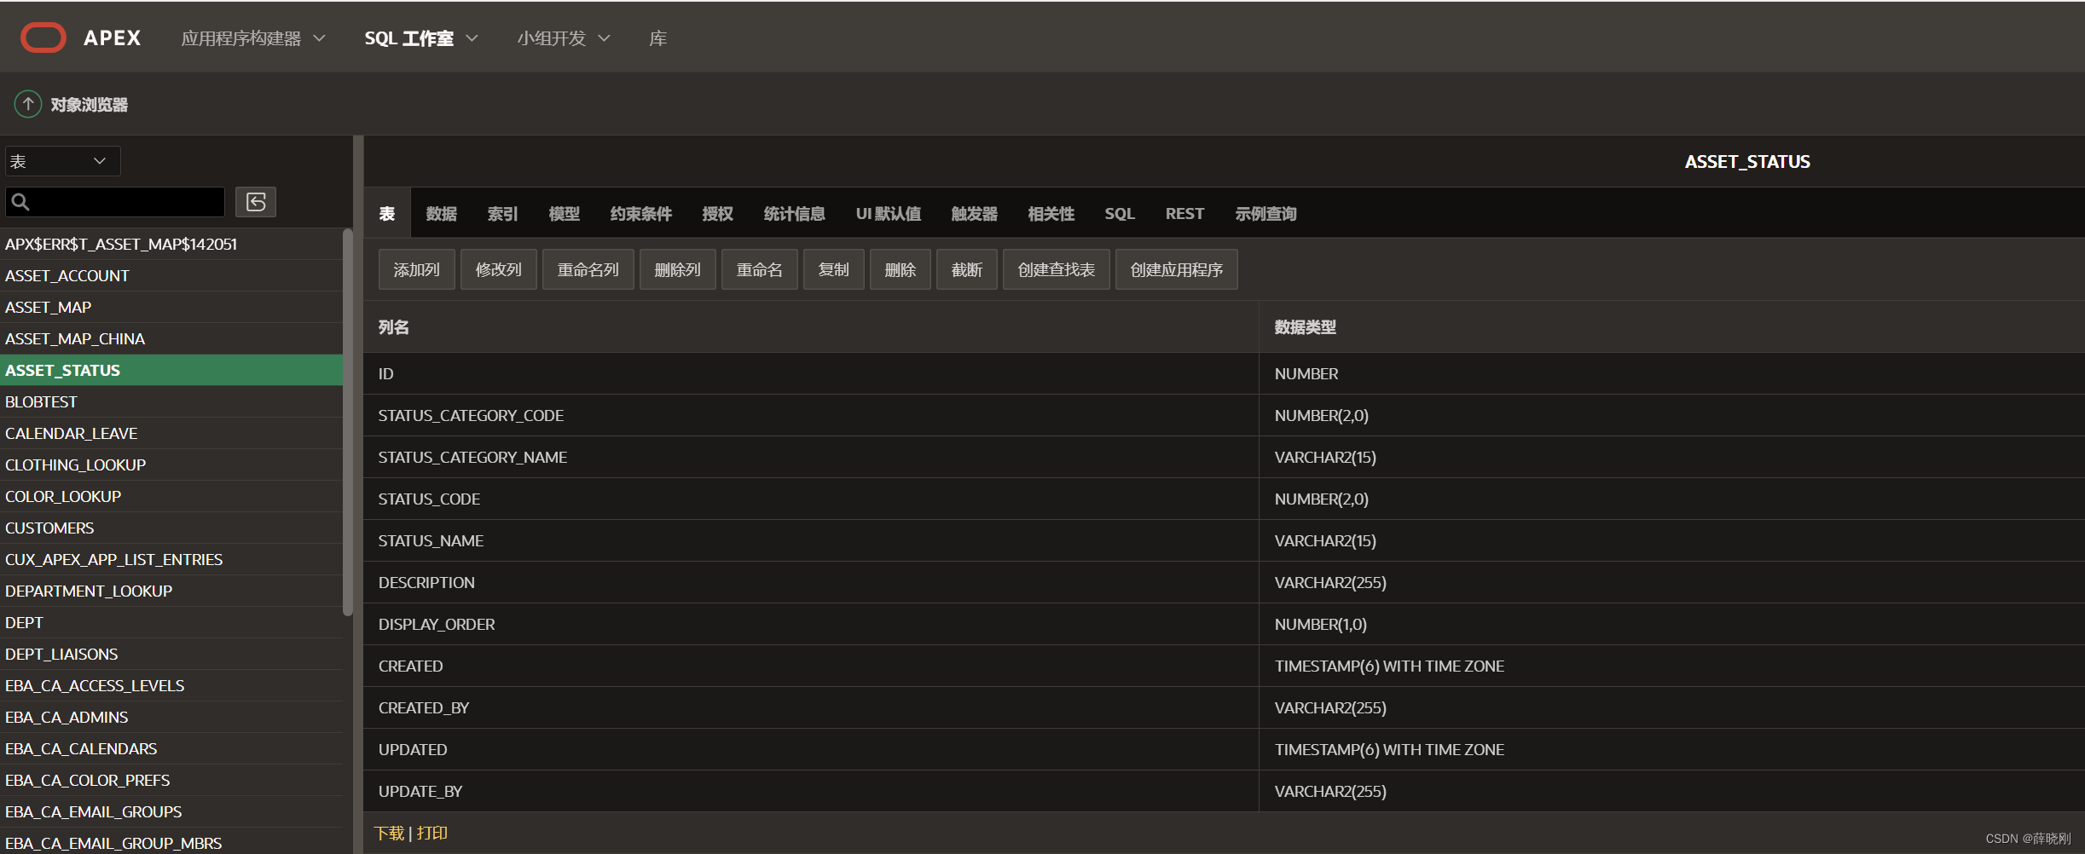Viewport: 2085px width, 854px height.
Task: Select the REST tab
Action: pyautogui.click(x=1184, y=213)
